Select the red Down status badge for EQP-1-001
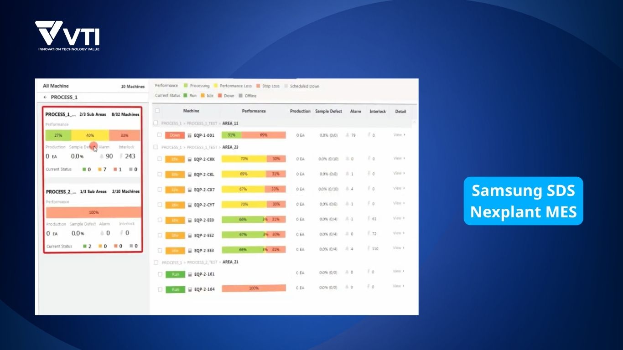Screen dimensions: 623x350 click(x=176, y=135)
